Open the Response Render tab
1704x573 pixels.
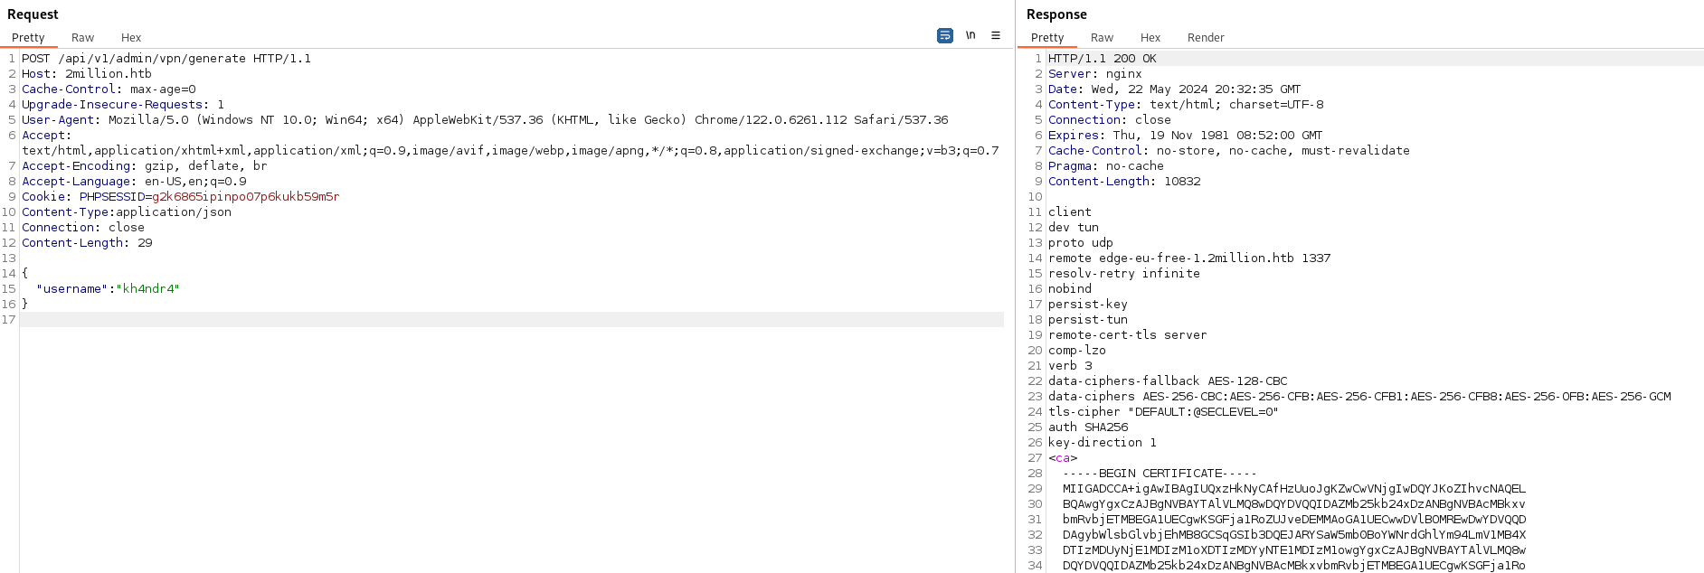tap(1205, 38)
